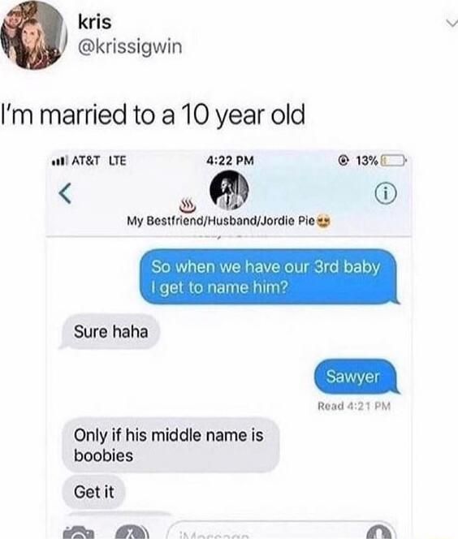Select the 'So when we have our 3rd baby' bubble
Image resolution: width=458 pixels, height=539 pixels.
[x=270, y=277]
